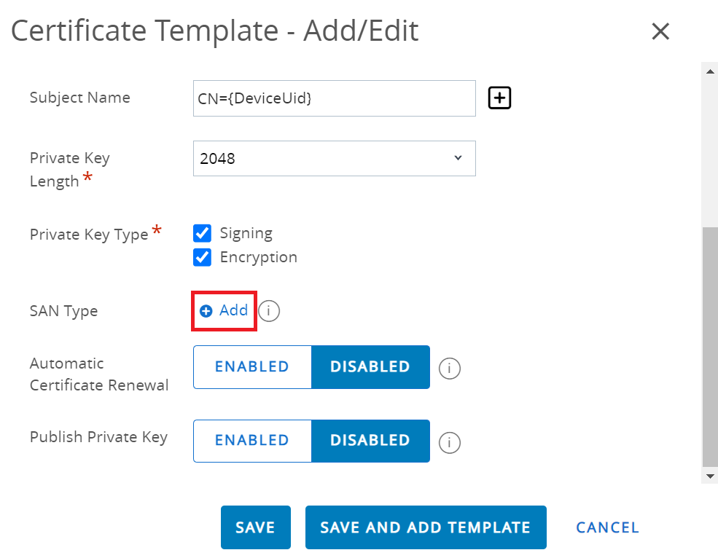Viewport: 718px width, 558px height.
Task: Set Publish Private Key to DISABLED
Action: [370, 441]
